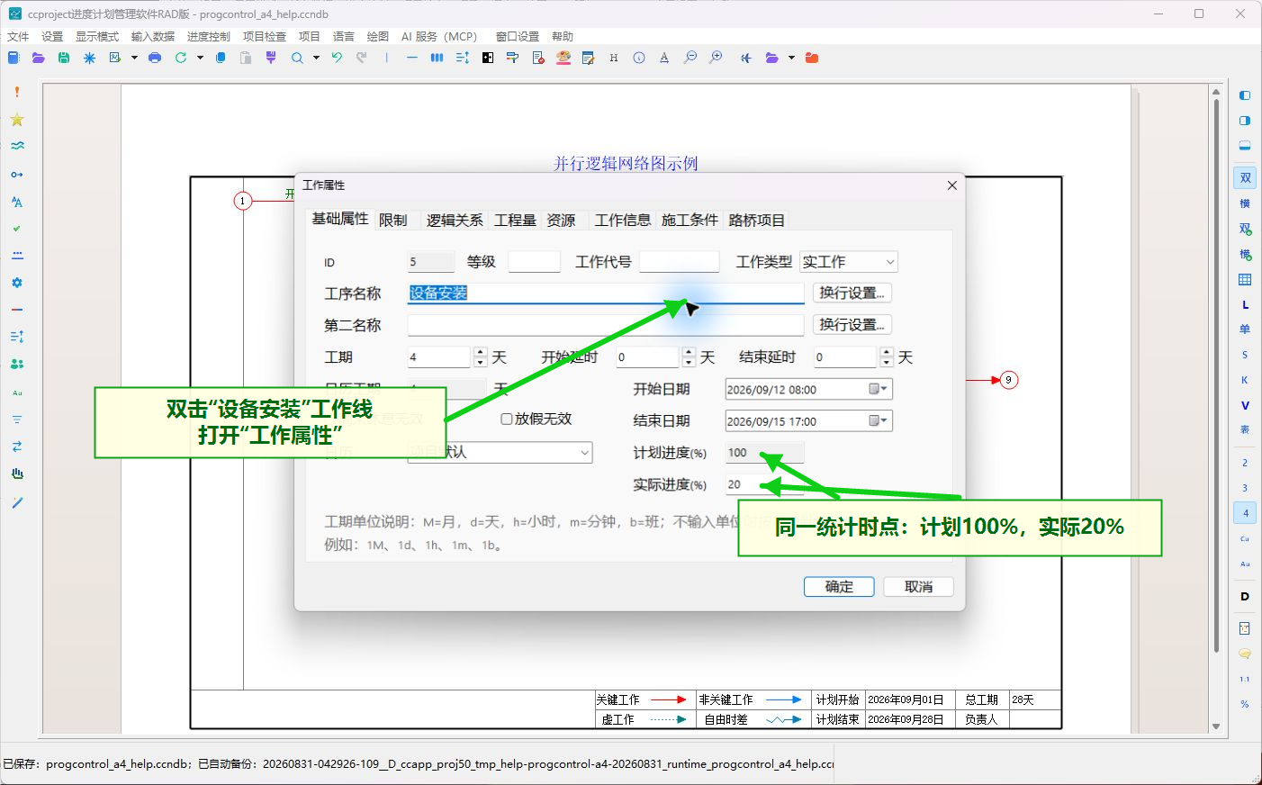This screenshot has width=1262, height=785.
Task: Click the empty 第二名称 input field
Action: (606, 325)
